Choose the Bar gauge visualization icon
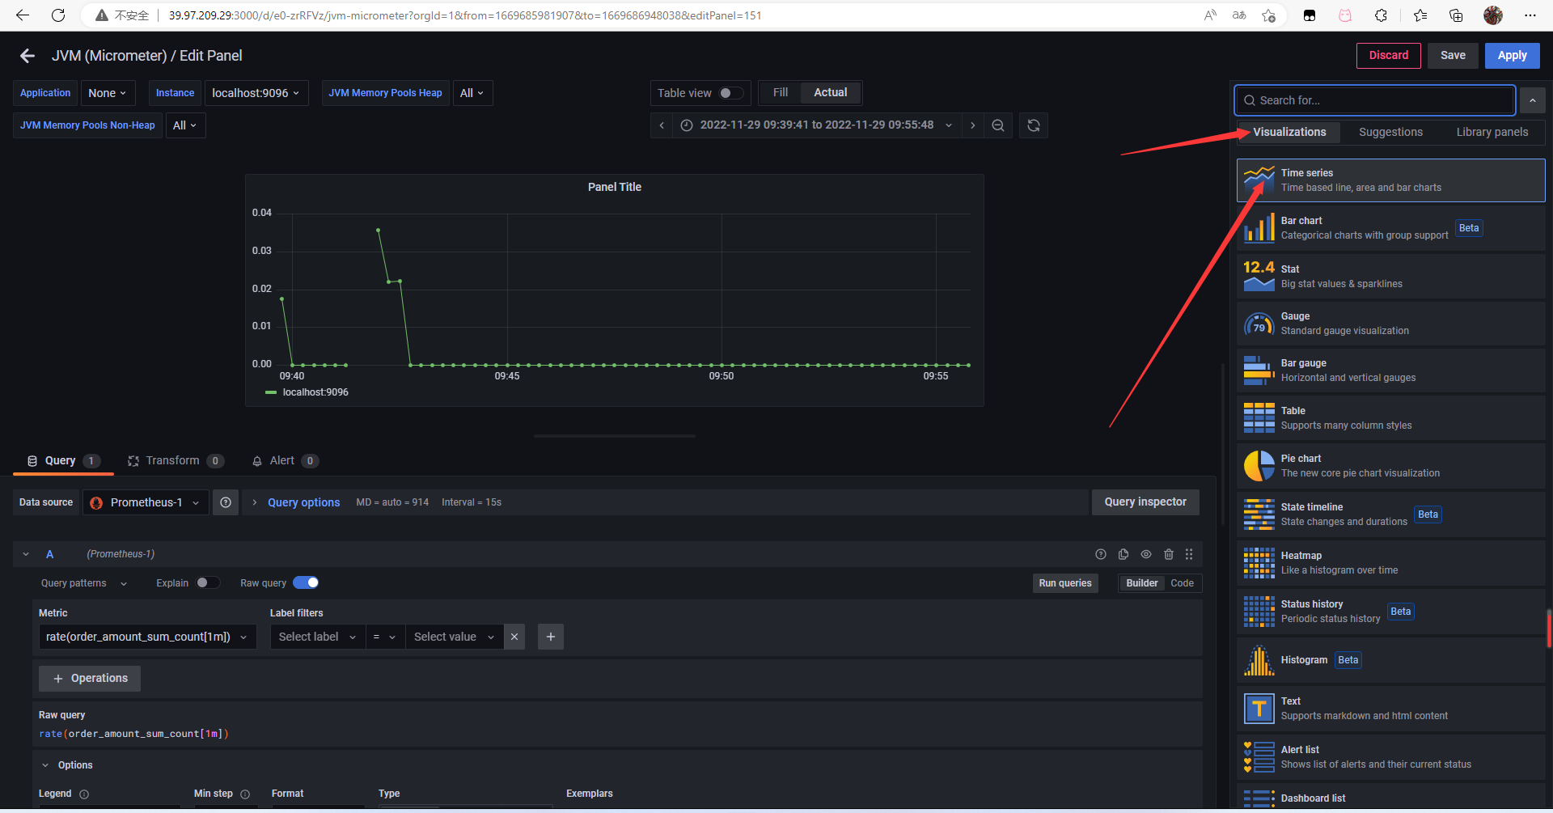1553x813 pixels. coord(1259,371)
